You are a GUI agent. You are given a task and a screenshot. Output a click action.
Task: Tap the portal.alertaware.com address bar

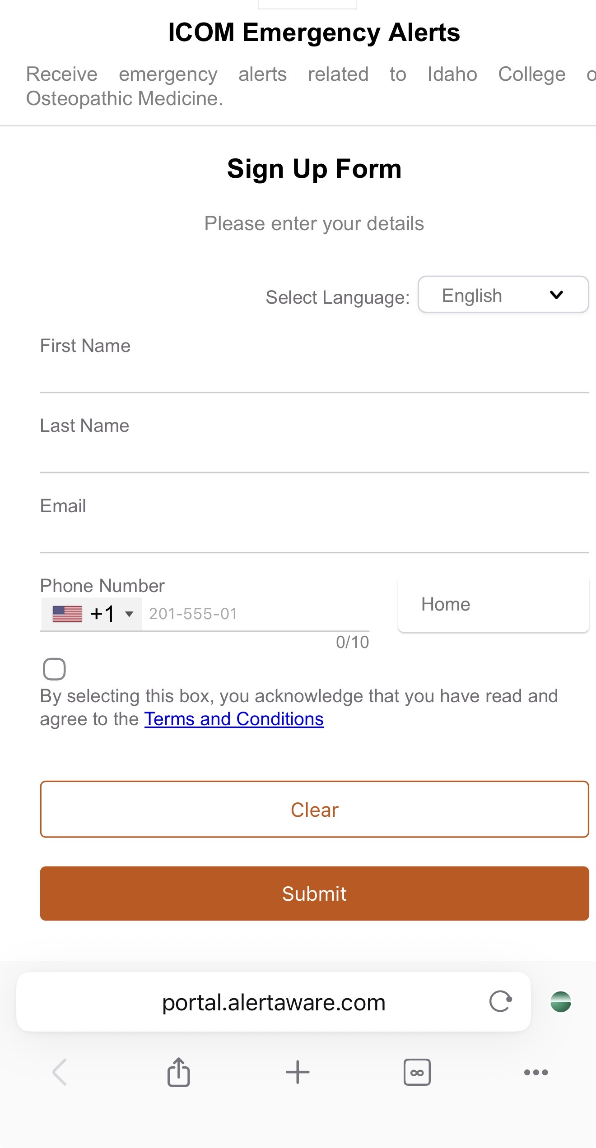point(274,1002)
